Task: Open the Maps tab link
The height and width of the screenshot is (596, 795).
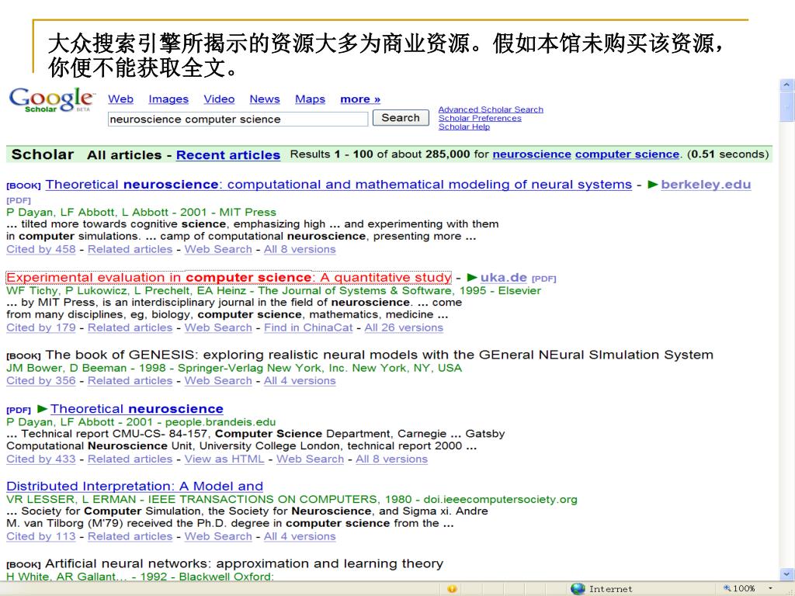Action: click(x=311, y=99)
